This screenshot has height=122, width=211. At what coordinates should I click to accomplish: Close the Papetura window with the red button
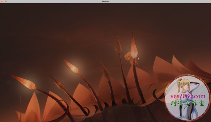coord(1,1)
